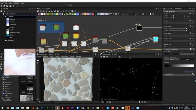Screen dimensions: 196x110
Task: Click the Random Seed slider
Action: (x=175, y=46)
